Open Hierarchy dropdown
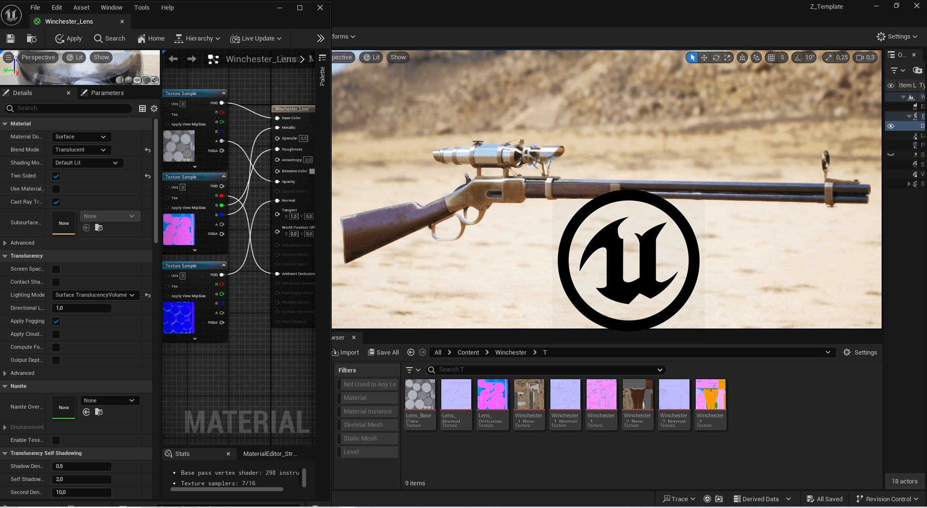927x508 pixels. coord(197,39)
